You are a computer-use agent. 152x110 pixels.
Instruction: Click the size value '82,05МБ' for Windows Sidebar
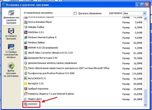(138, 43)
